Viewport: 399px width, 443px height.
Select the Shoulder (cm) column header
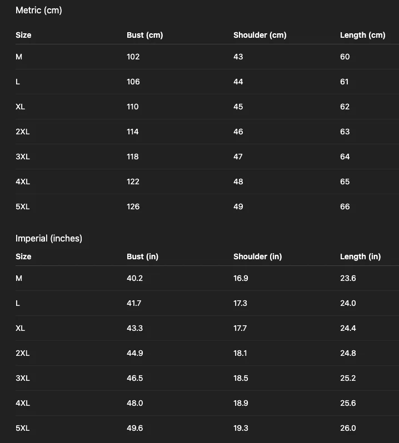(x=260, y=35)
